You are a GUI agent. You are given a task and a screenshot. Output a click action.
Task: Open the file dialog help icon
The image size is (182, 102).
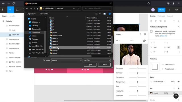point(109,14)
